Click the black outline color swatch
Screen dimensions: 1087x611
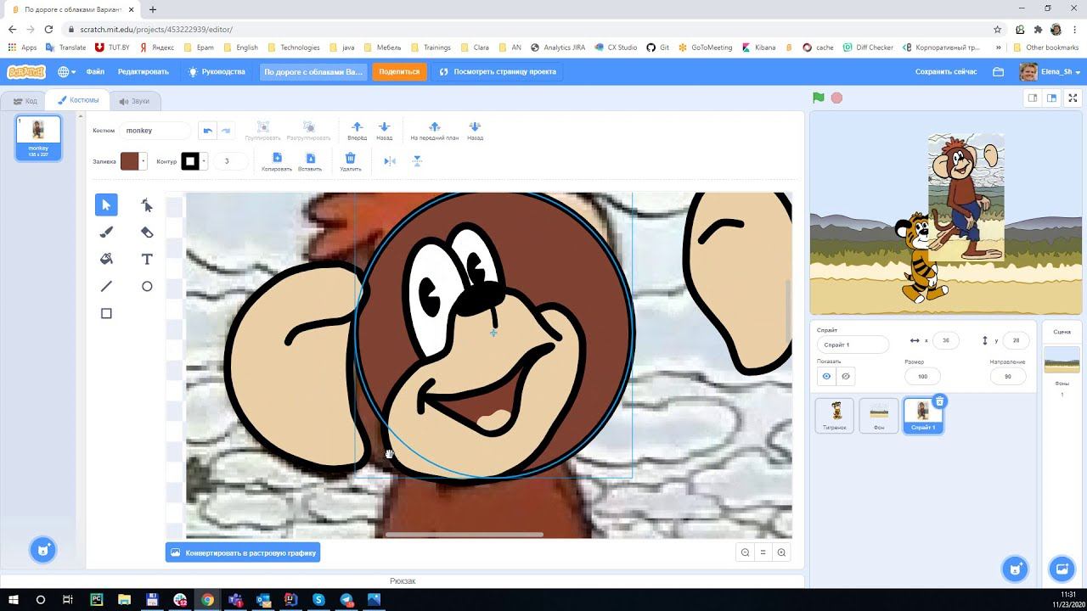click(x=190, y=161)
